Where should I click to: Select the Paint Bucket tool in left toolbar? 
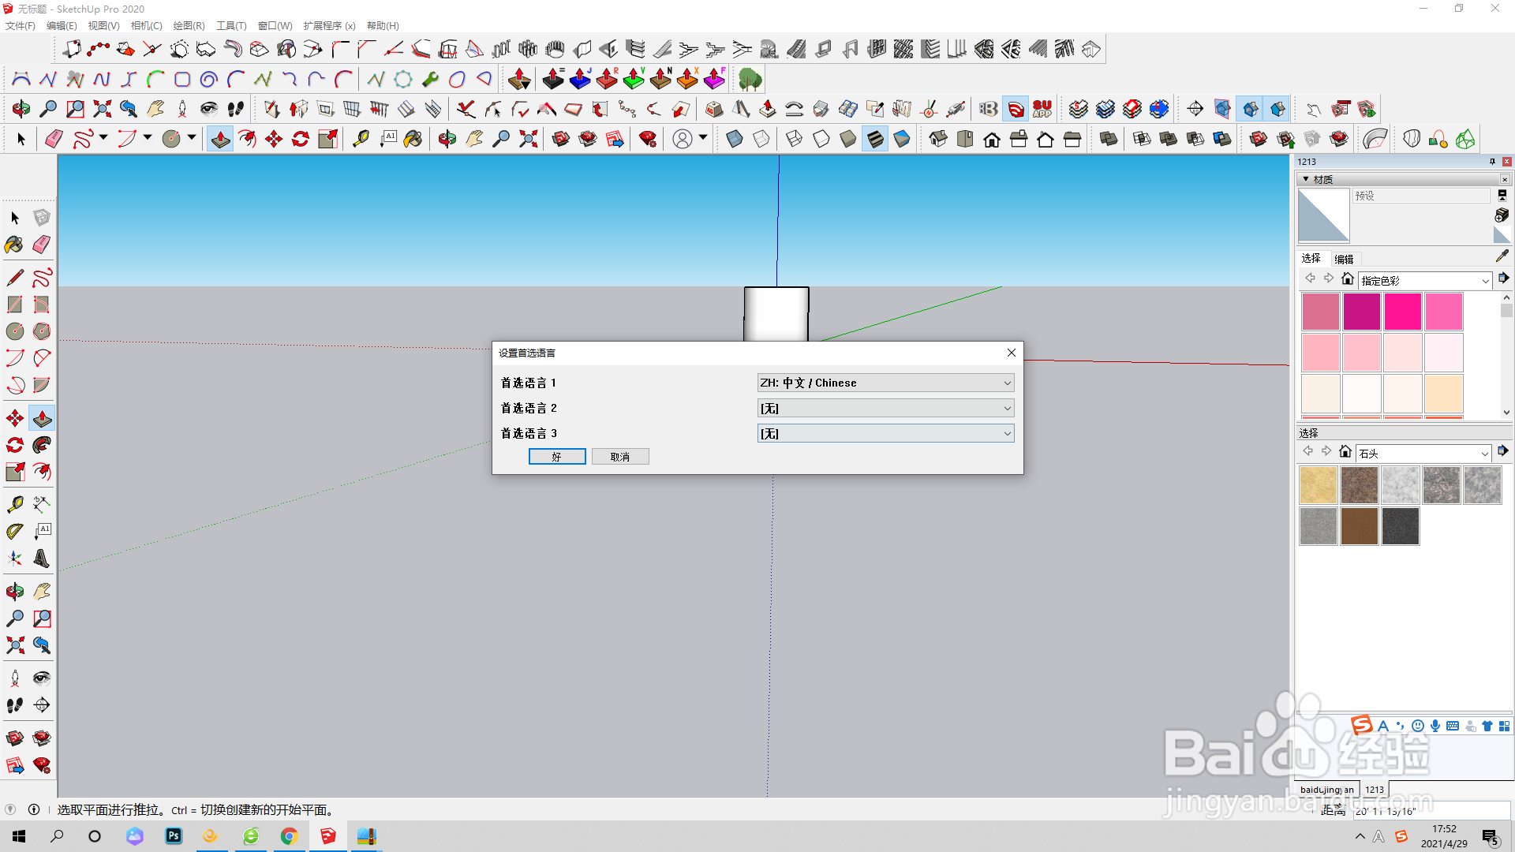tap(14, 245)
